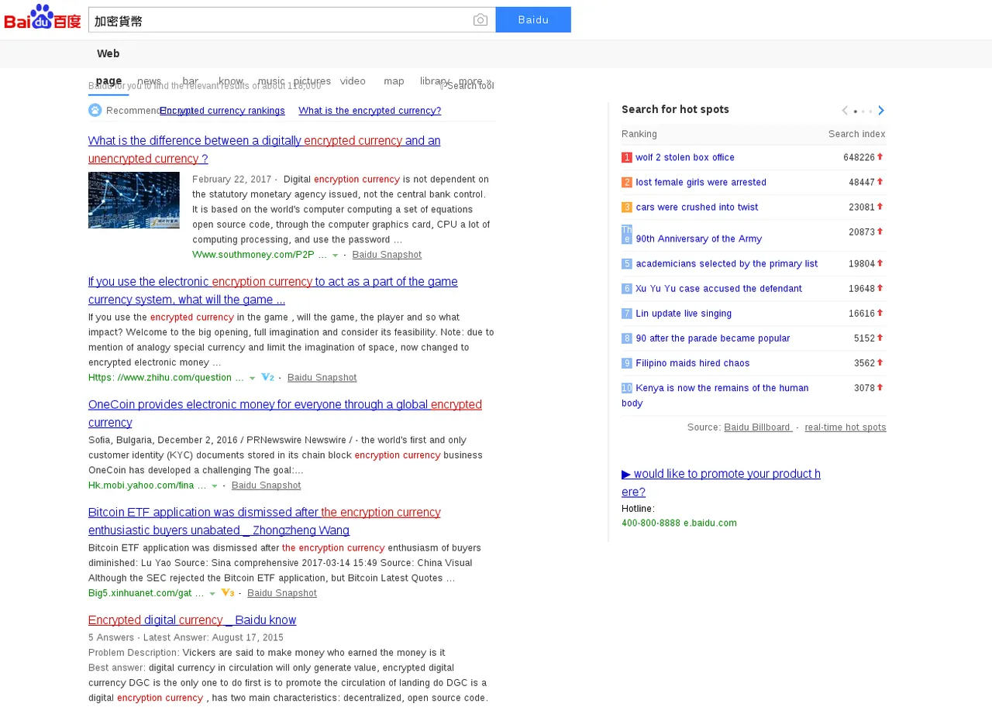This screenshot has height=707, width=992.
Task: Click the blue Baidu search button
Action: [533, 19]
